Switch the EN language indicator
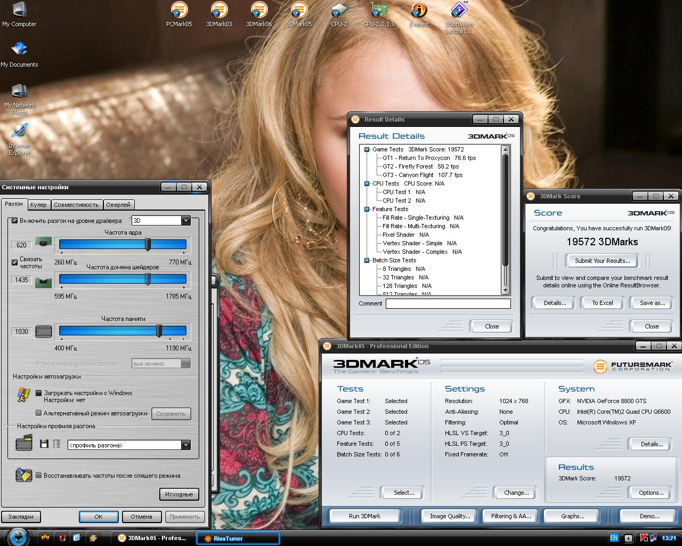This screenshot has height=546, width=682. tap(614, 538)
